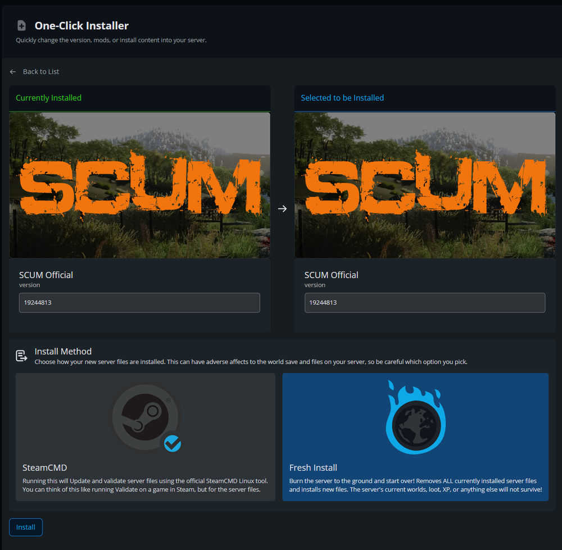Open Back to List
562x550 pixels.
pos(40,71)
